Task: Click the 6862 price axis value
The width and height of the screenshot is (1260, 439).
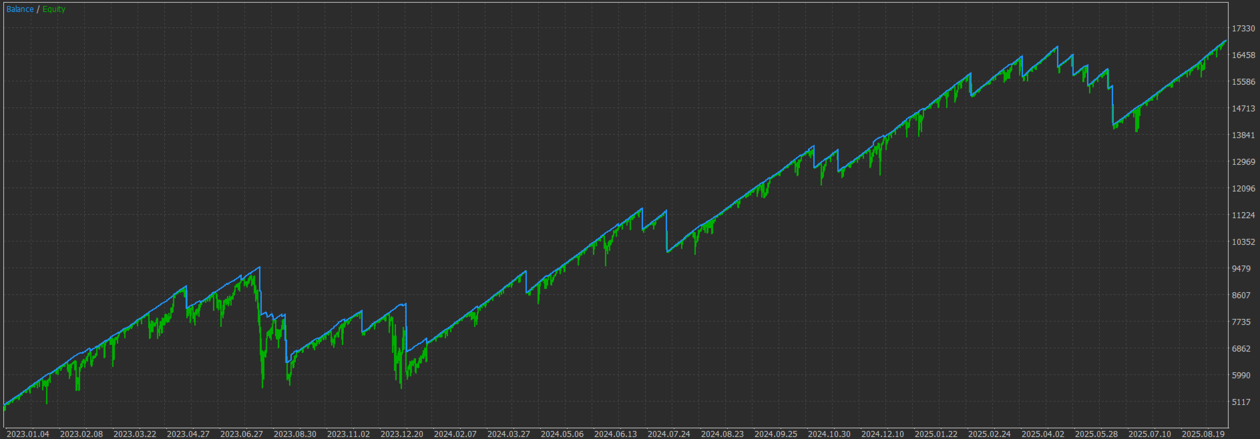Action: point(1241,349)
